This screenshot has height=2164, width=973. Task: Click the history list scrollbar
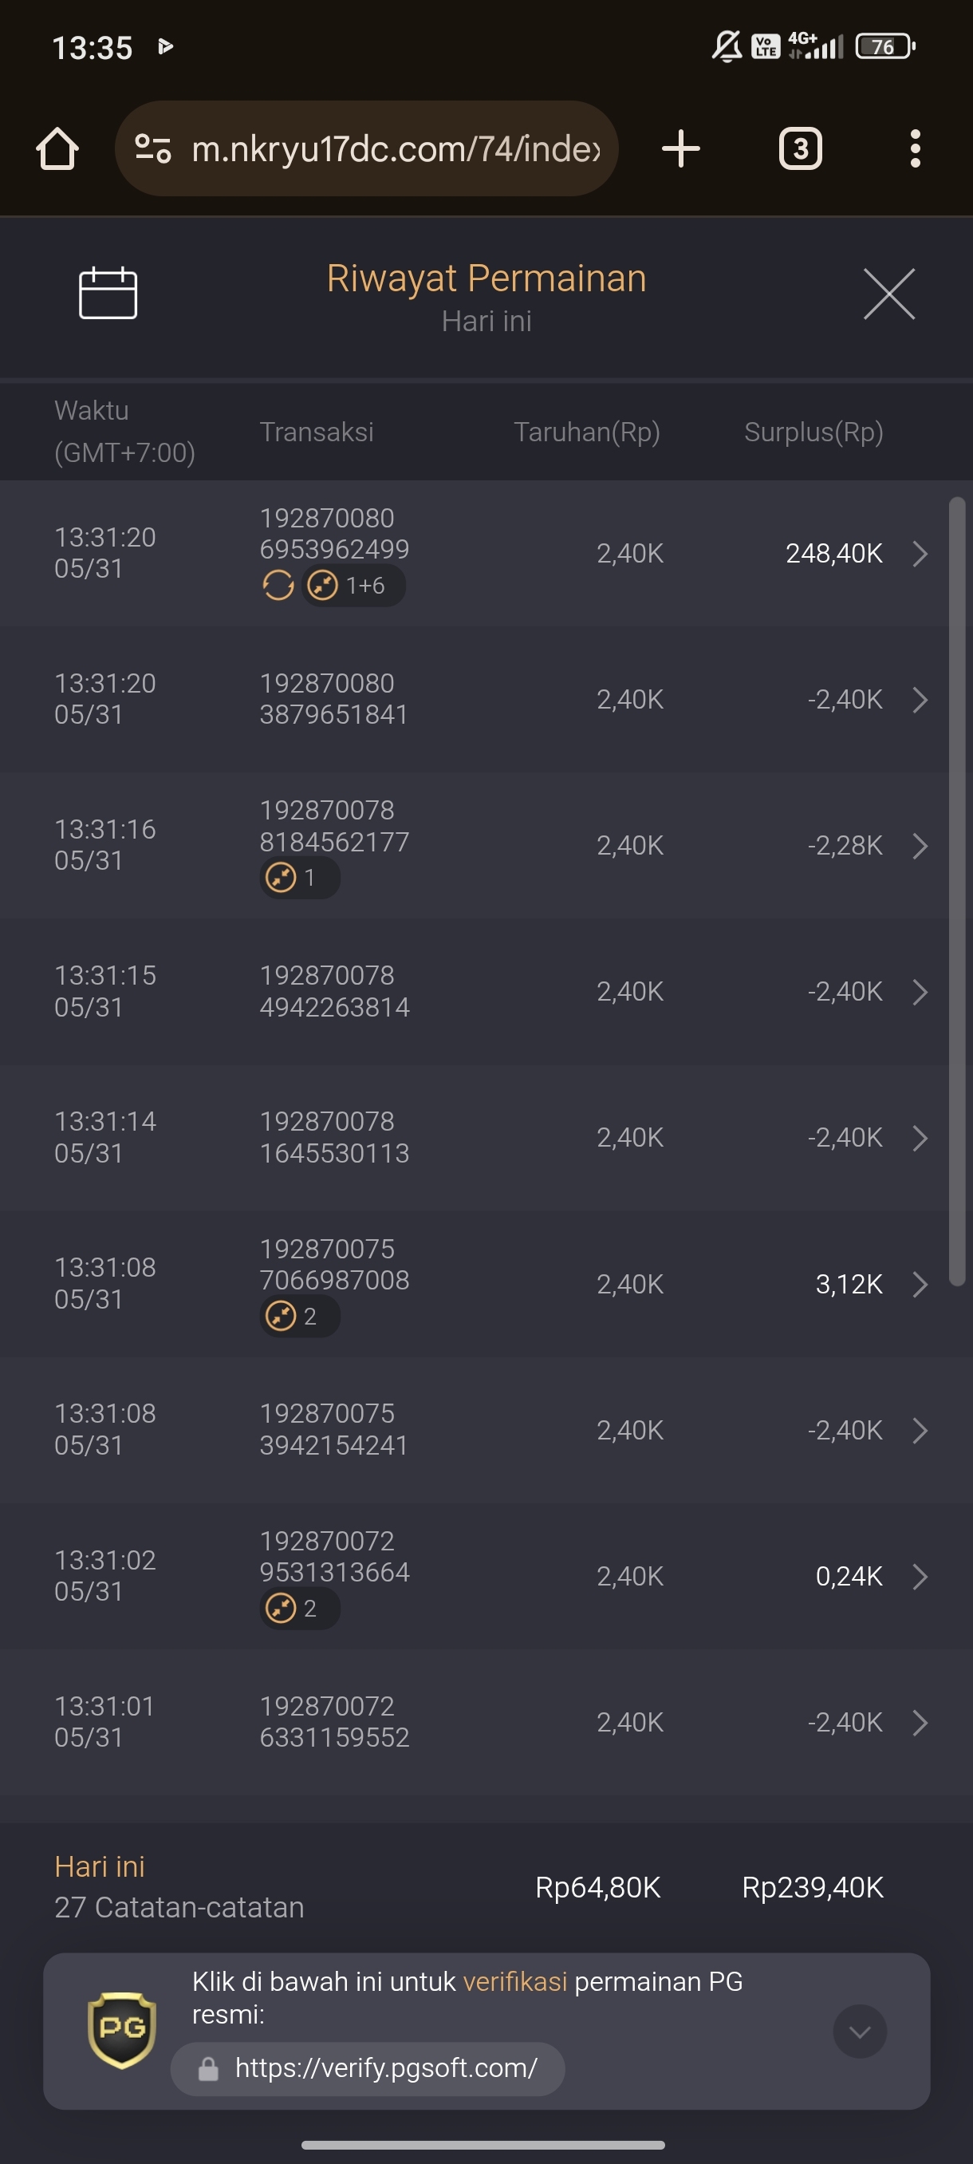(x=957, y=891)
